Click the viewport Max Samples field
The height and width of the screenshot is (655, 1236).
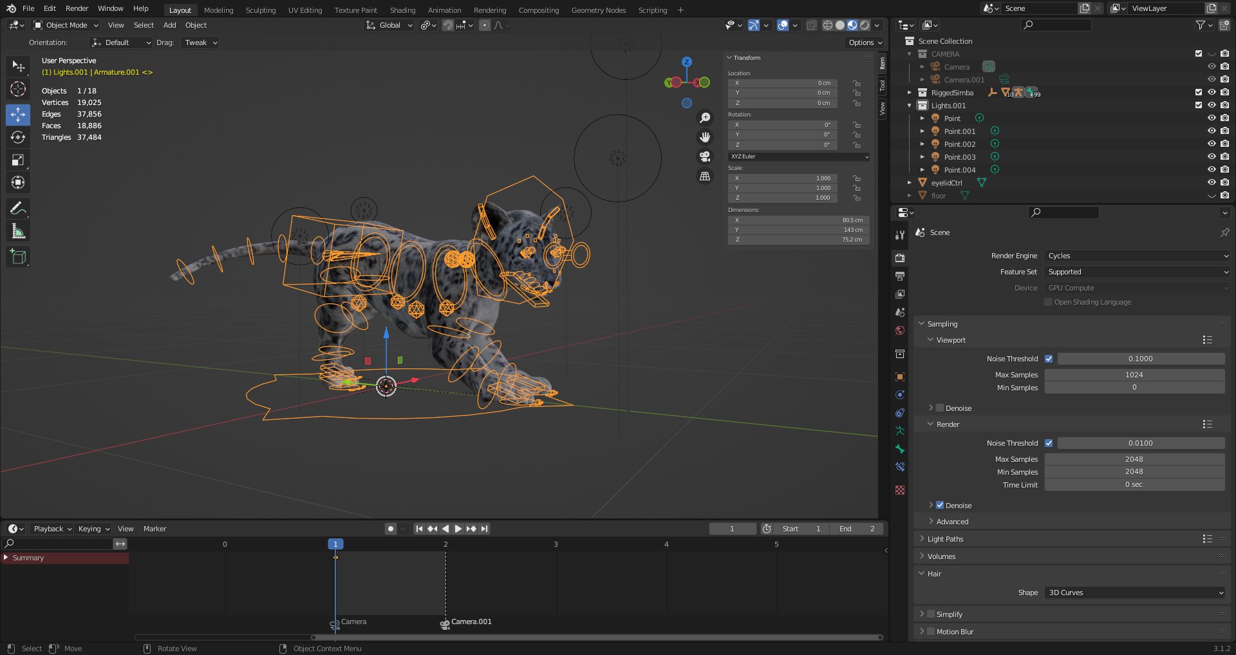[x=1134, y=375]
